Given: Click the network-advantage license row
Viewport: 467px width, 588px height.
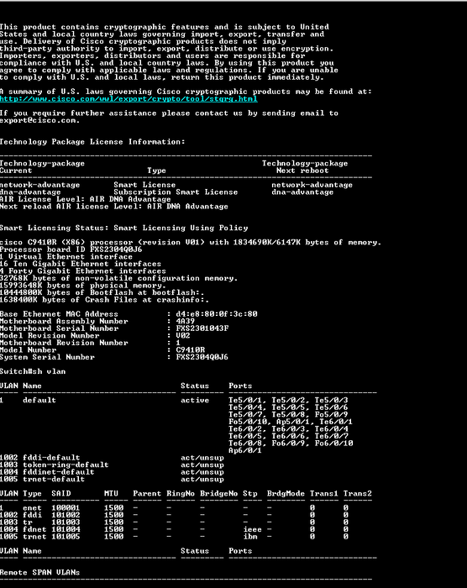Looking at the screenshot, I should click(x=176, y=186).
